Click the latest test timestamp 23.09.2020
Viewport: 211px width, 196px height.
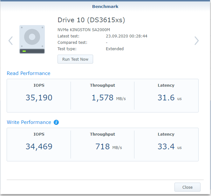(126, 36)
